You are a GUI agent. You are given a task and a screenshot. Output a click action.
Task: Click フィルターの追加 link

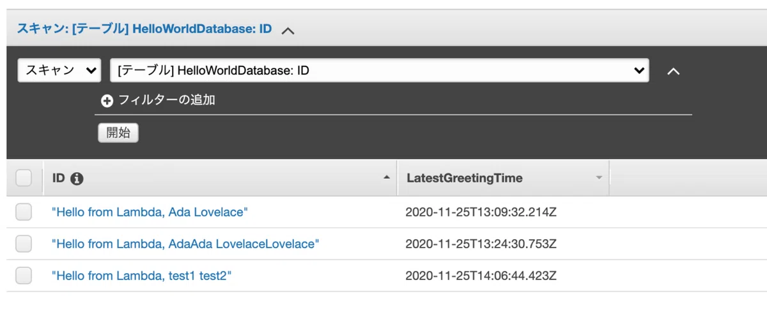coord(167,100)
